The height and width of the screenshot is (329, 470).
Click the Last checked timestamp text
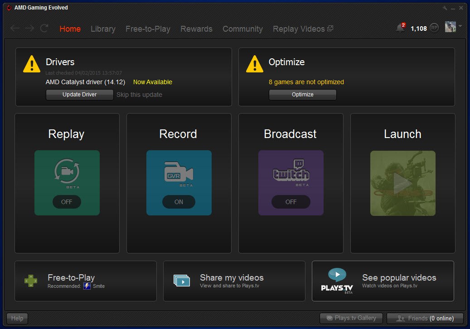tap(84, 73)
